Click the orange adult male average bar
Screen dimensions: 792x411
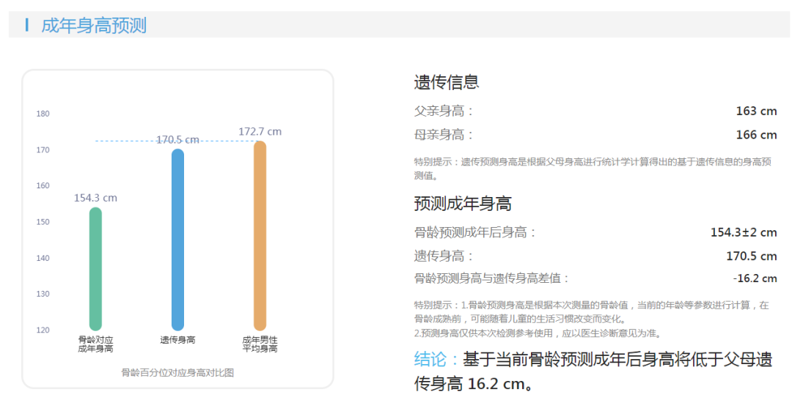point(260,236)
